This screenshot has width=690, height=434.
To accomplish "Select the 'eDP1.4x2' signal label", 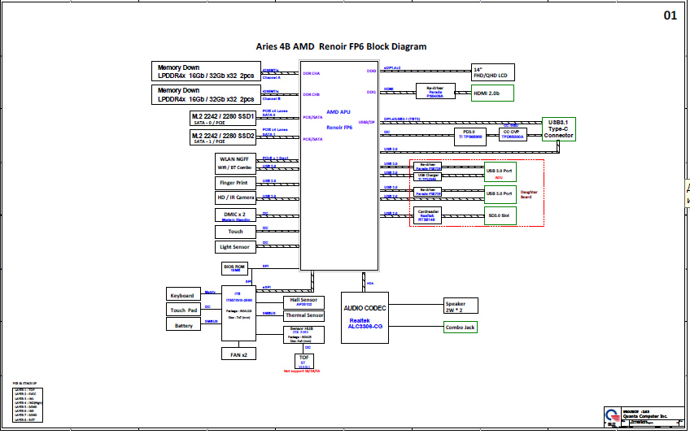I will 392,68.
